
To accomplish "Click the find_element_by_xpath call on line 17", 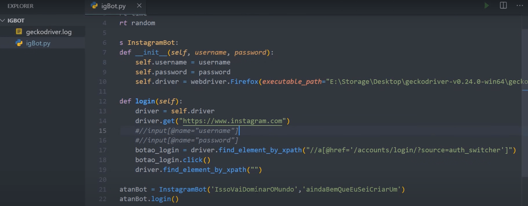I will coord(260,150).
